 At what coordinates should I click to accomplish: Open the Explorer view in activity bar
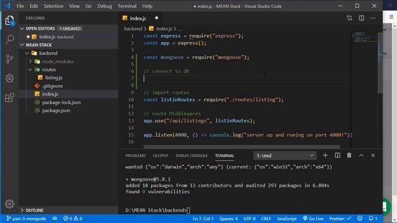click(10, 20)
